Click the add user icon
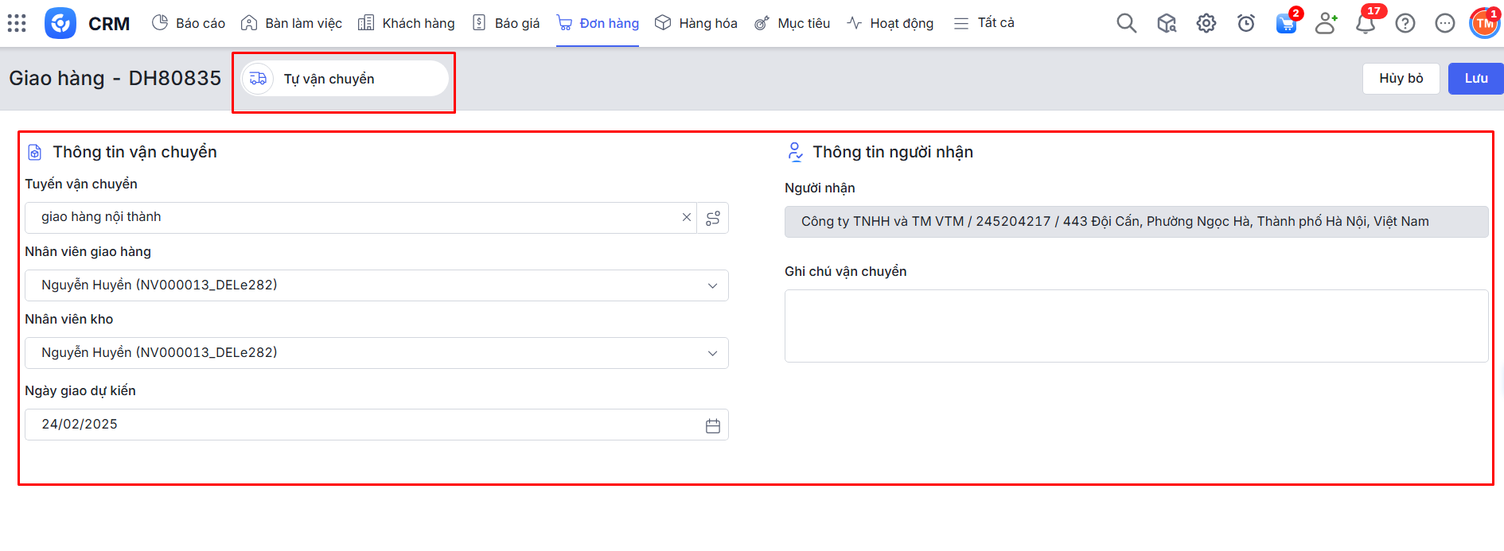Viewport: 1504px width, 551px height. [1326, 23]
